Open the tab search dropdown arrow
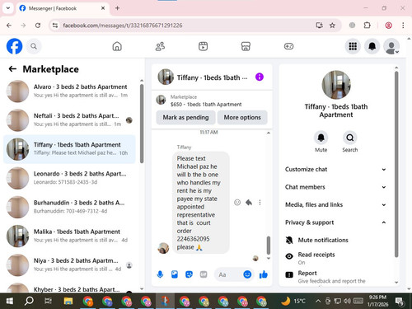Viewport: 412px width, 309px height. point(8,8)
